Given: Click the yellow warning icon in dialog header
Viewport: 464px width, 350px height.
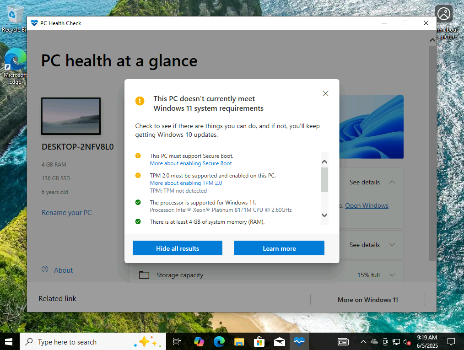Looking at the screenshot, I should point(140,101).
